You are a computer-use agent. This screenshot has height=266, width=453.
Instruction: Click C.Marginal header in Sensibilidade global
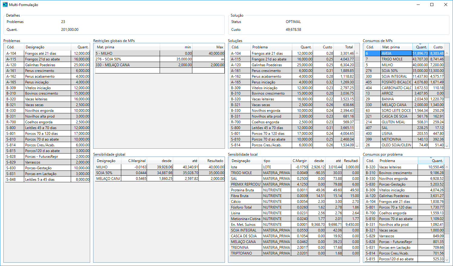point(137,161)
